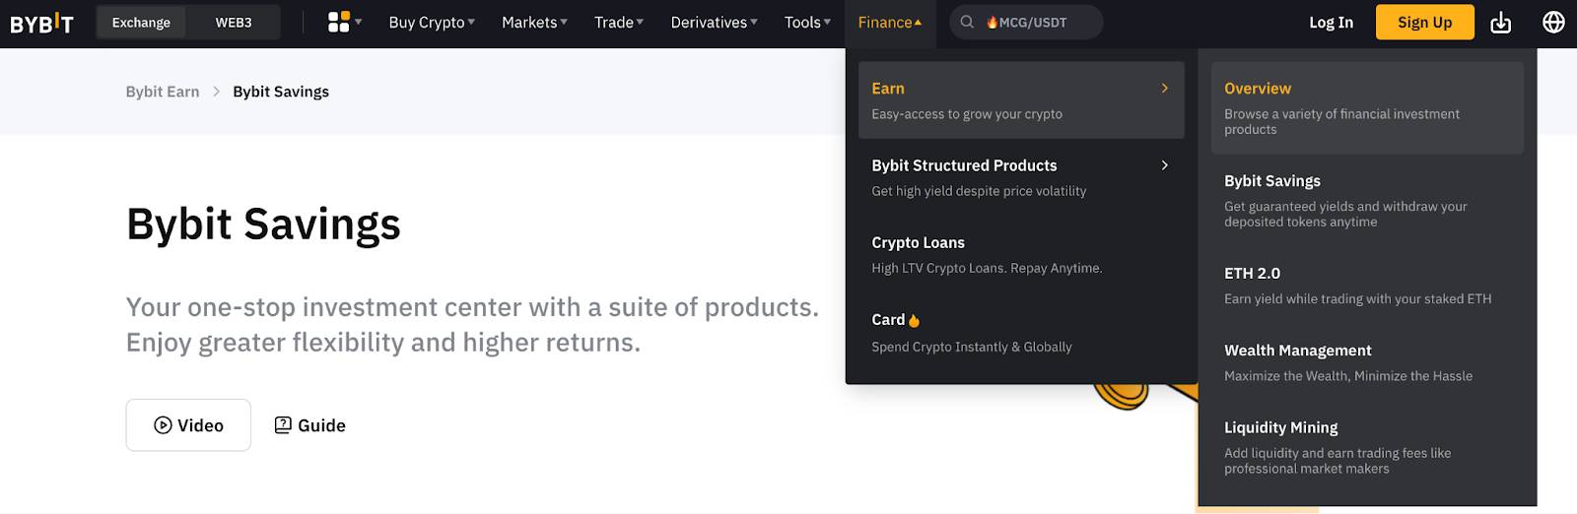
Task: Open the ETH 2.0 submenu item
Action: [1367, 286]
